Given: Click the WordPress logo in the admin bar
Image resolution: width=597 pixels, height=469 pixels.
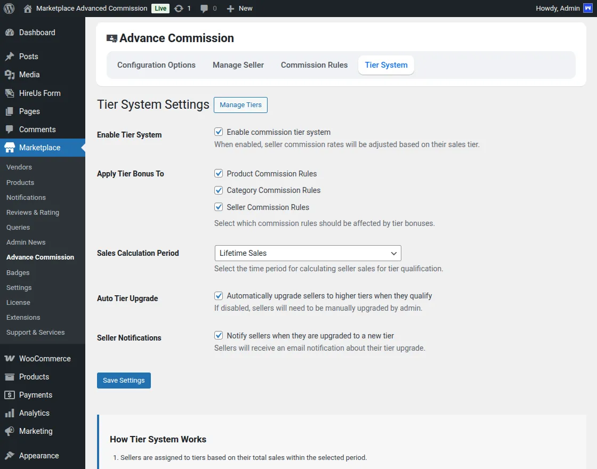Looking at the screenshot, I should [x=9, y=8].
